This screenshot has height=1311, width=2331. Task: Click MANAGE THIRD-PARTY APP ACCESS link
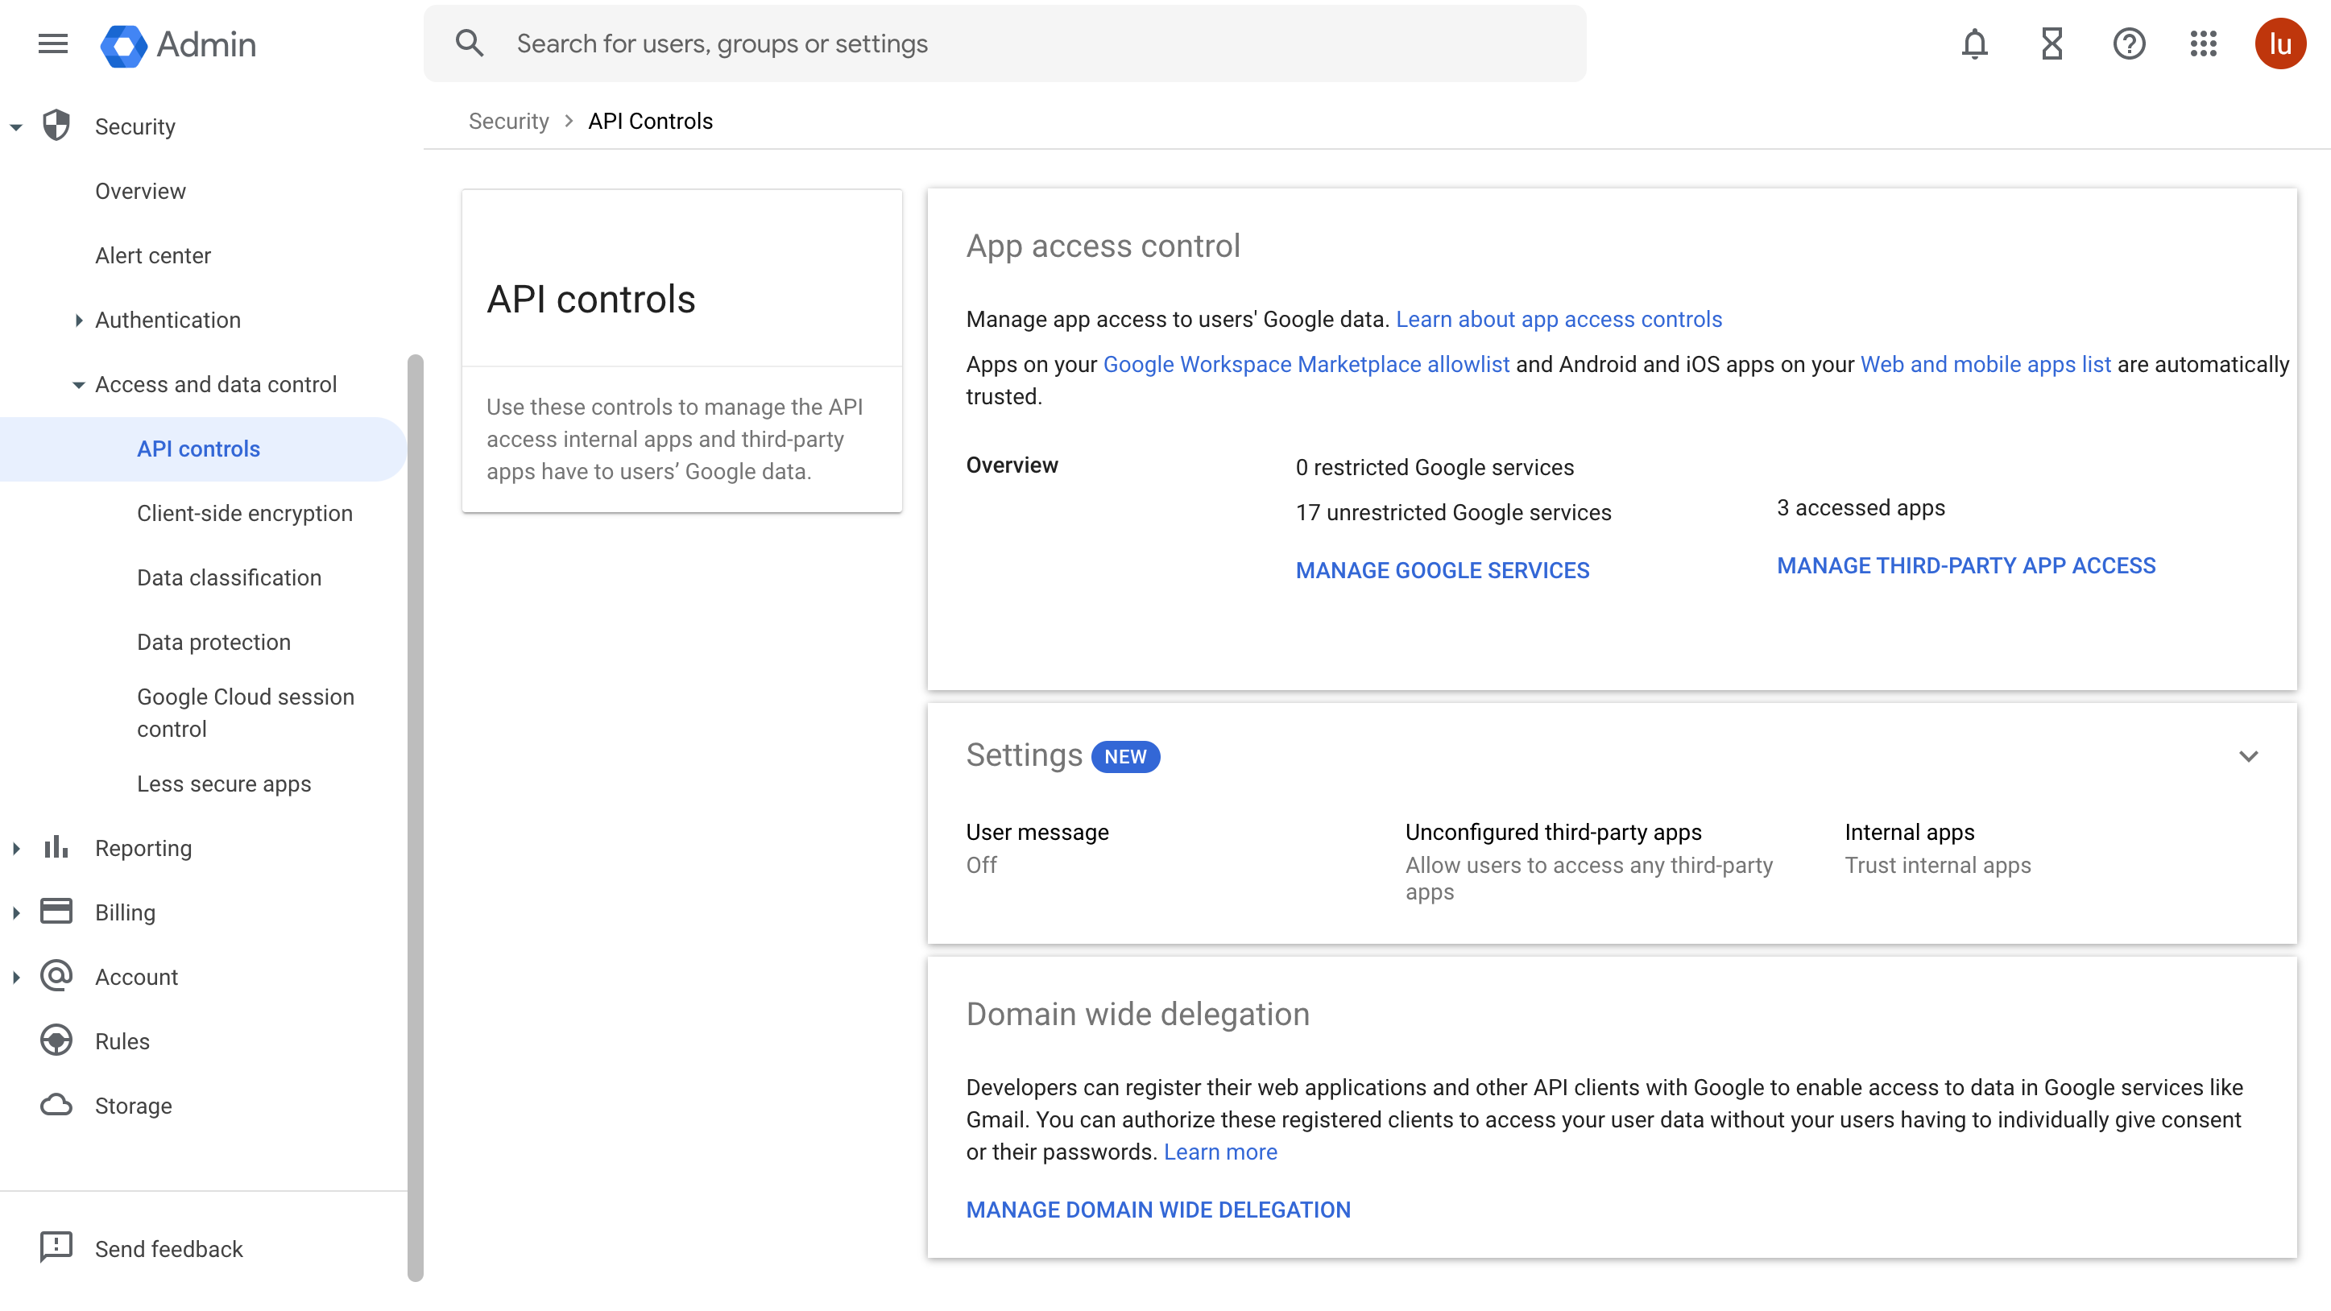(x=1966, y=565)
